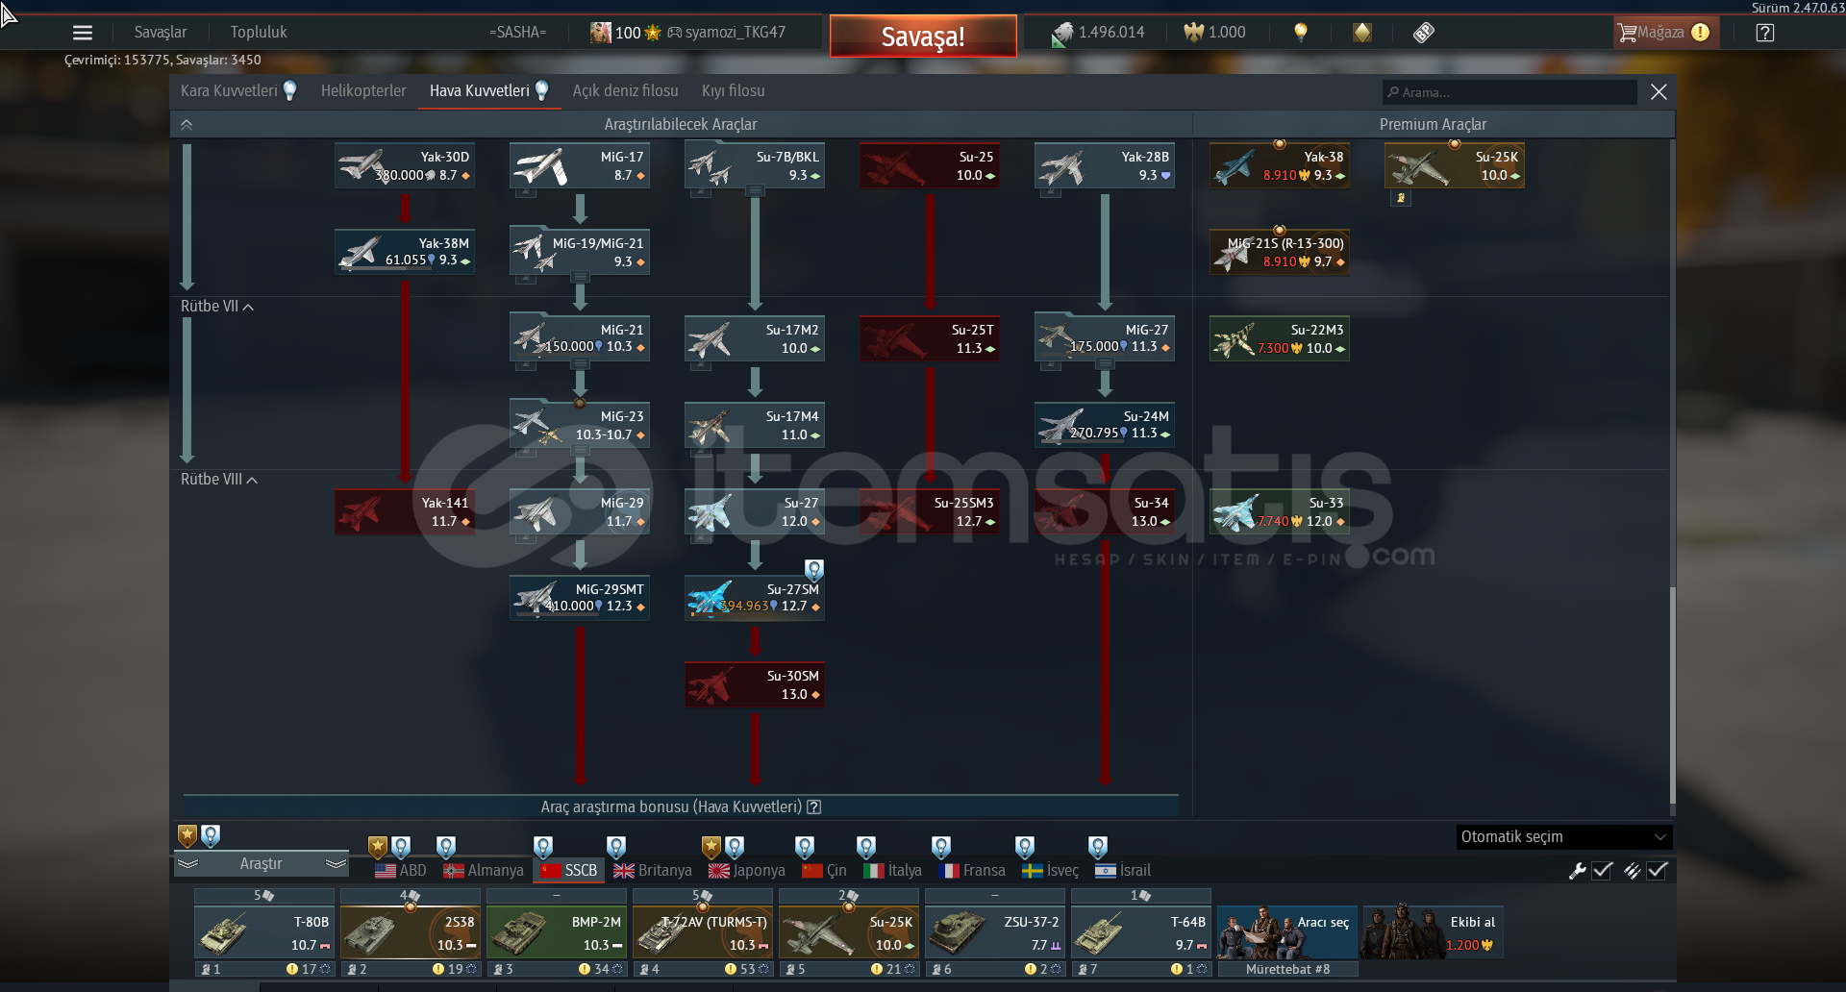Select the MiG-29SMT aircraft card

[580, 598]
